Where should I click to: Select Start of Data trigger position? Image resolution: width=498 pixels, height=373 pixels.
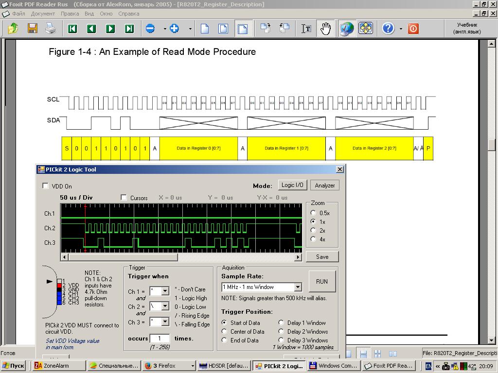[x=224, y=322]
